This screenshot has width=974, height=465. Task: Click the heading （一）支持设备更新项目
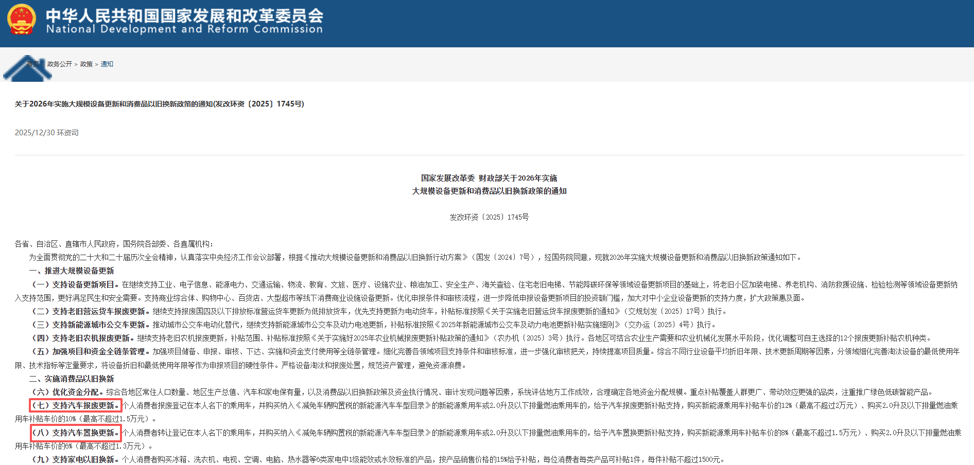coord(75,284)
